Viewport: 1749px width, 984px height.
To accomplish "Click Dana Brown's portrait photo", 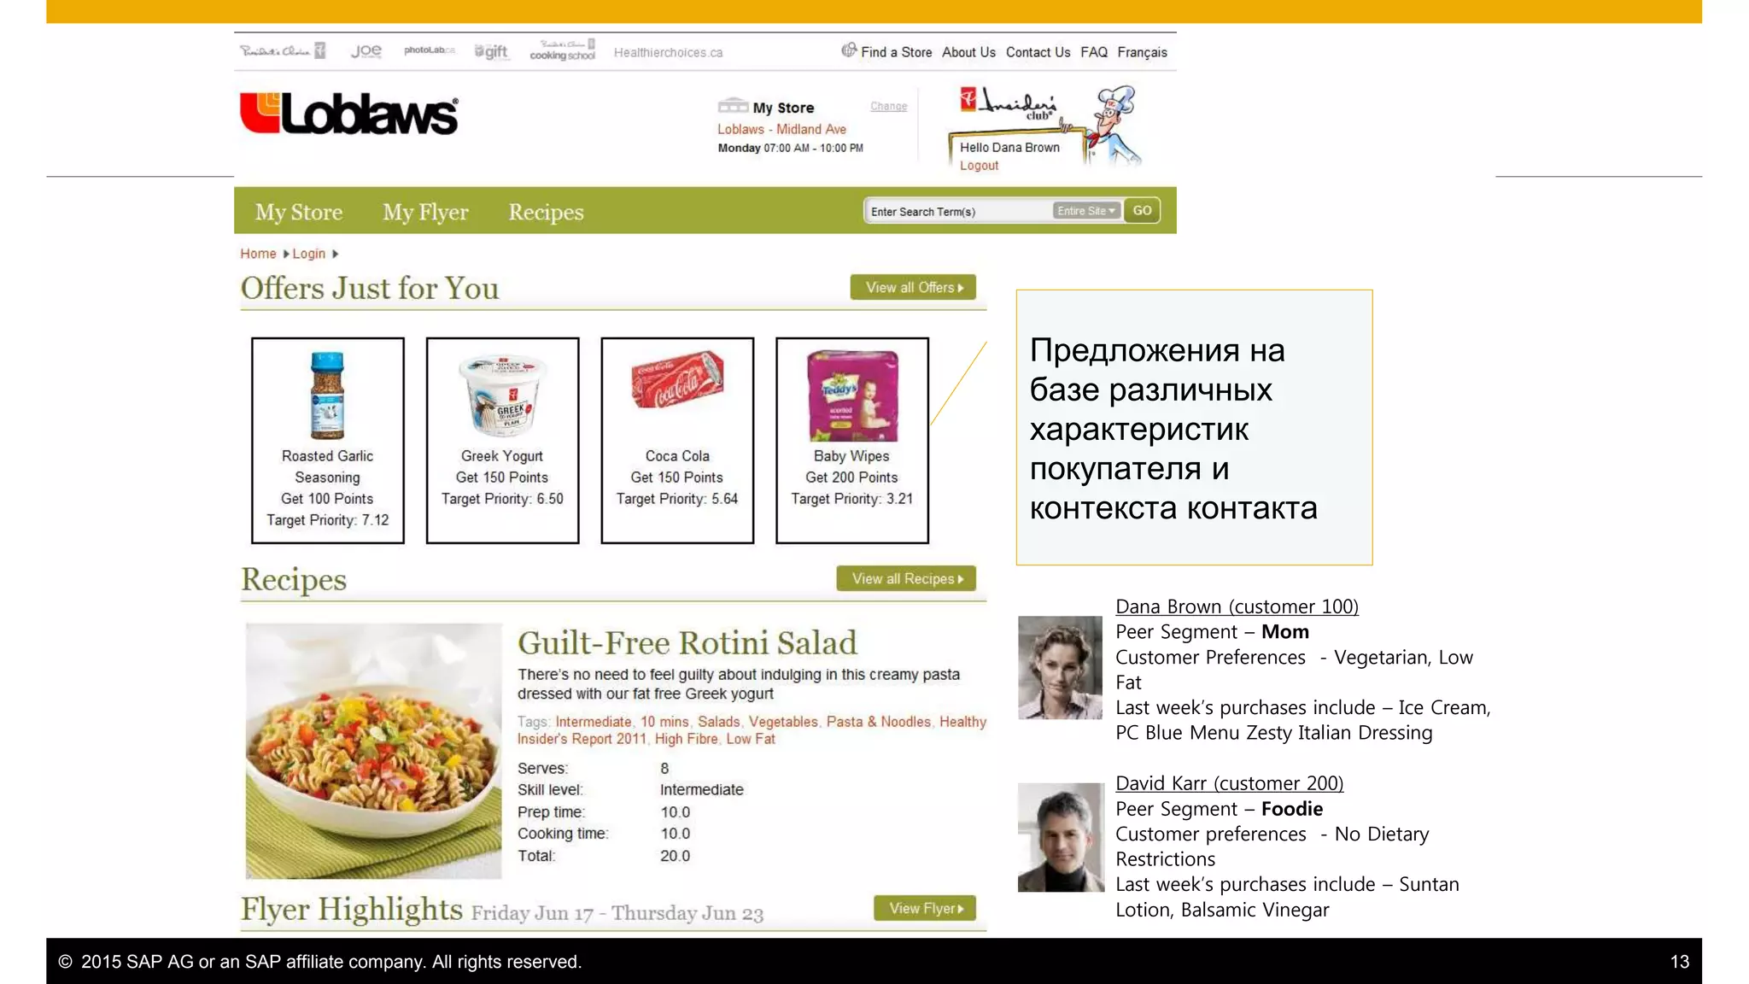I will [x=1060, y=667].
